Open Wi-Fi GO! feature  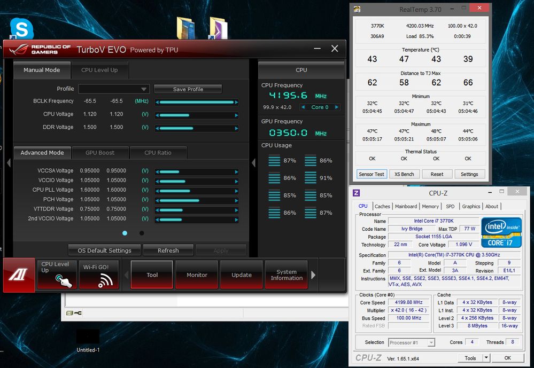99,275
